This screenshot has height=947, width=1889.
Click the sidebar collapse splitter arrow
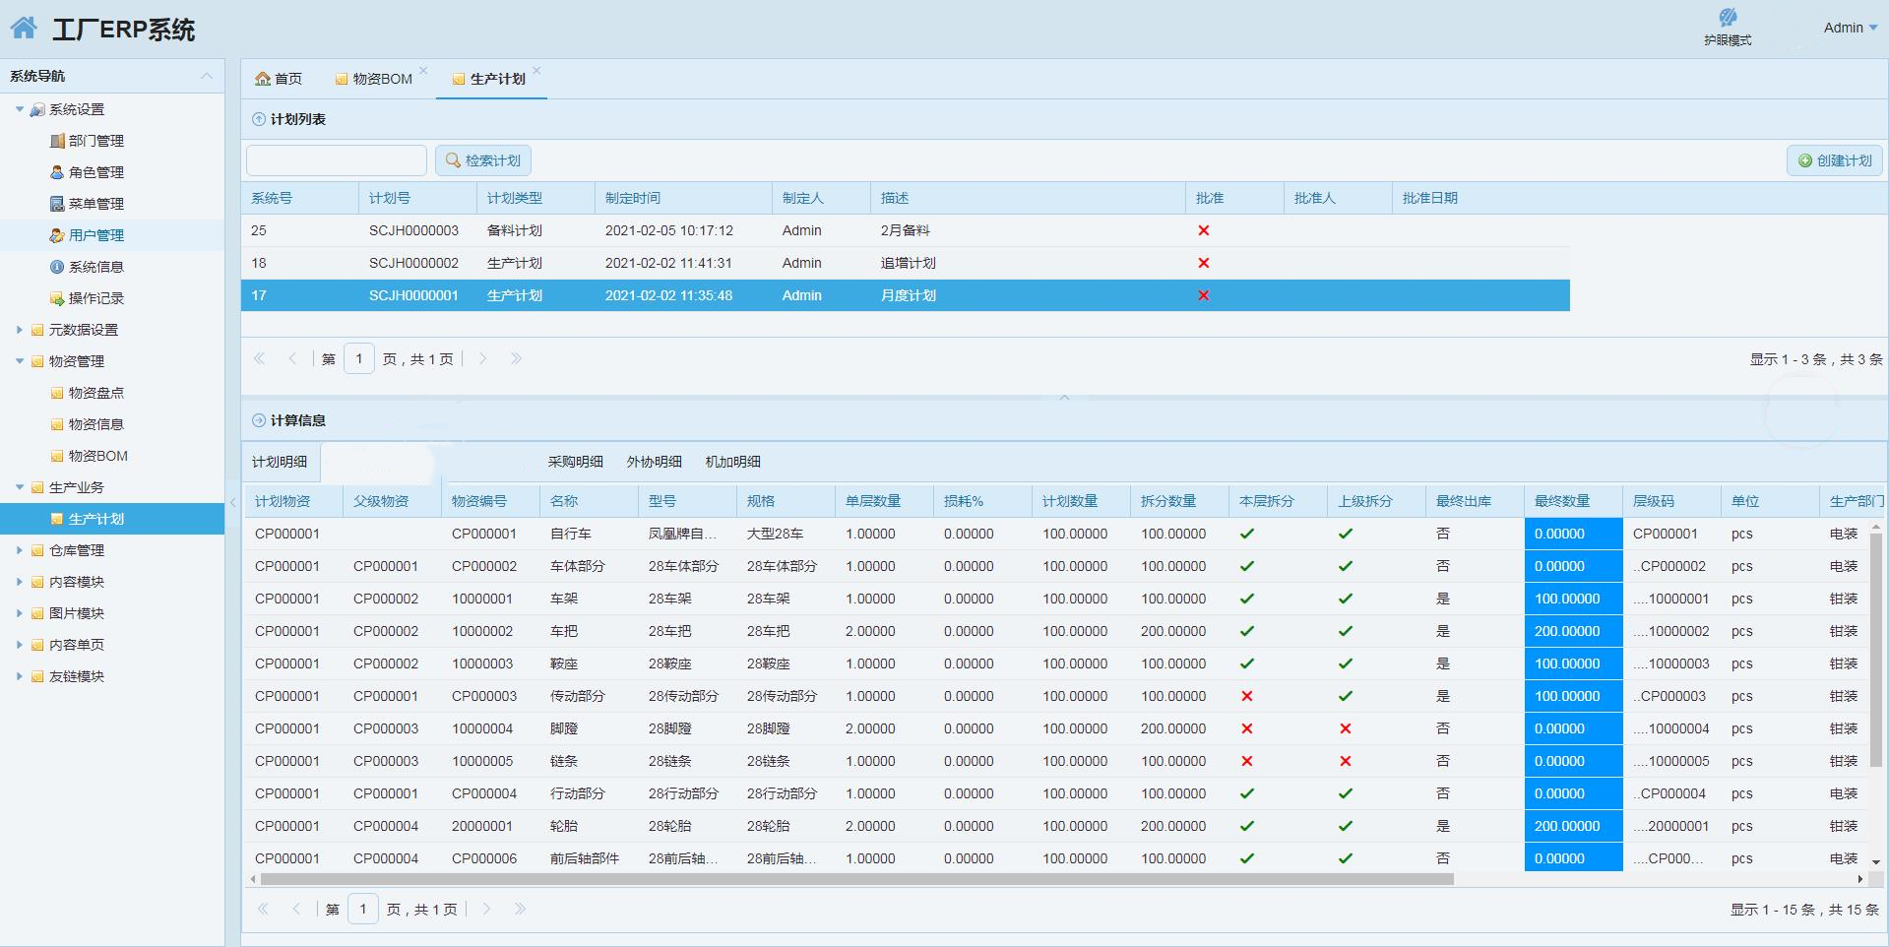point(233,502)
